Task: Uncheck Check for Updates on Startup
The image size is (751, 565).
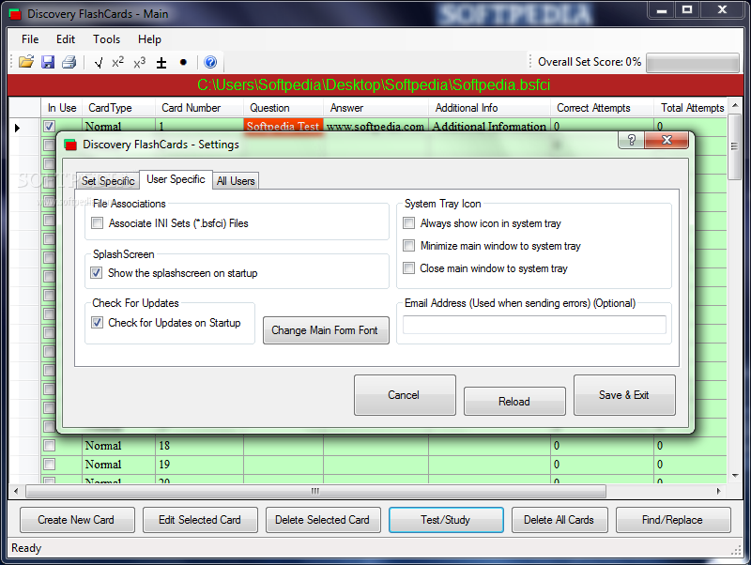Action: click(x=98, y=323)
